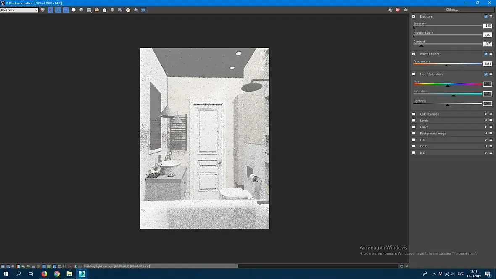Click the Highlight Burn value field

(488, 35)
